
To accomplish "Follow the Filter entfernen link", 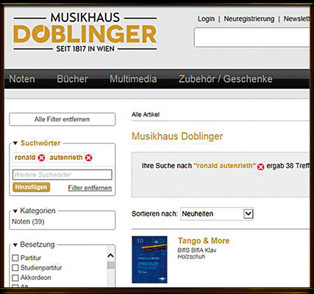I will coord(90,188).
